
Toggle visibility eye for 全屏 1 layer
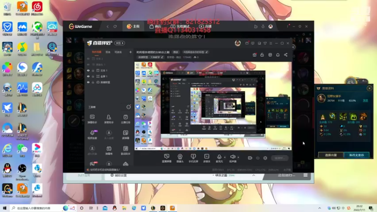88,76
